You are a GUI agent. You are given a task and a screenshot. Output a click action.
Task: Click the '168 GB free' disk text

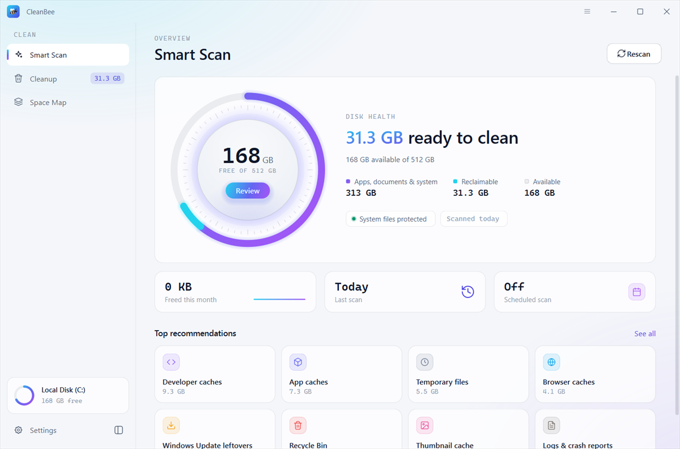coord(62,401)
